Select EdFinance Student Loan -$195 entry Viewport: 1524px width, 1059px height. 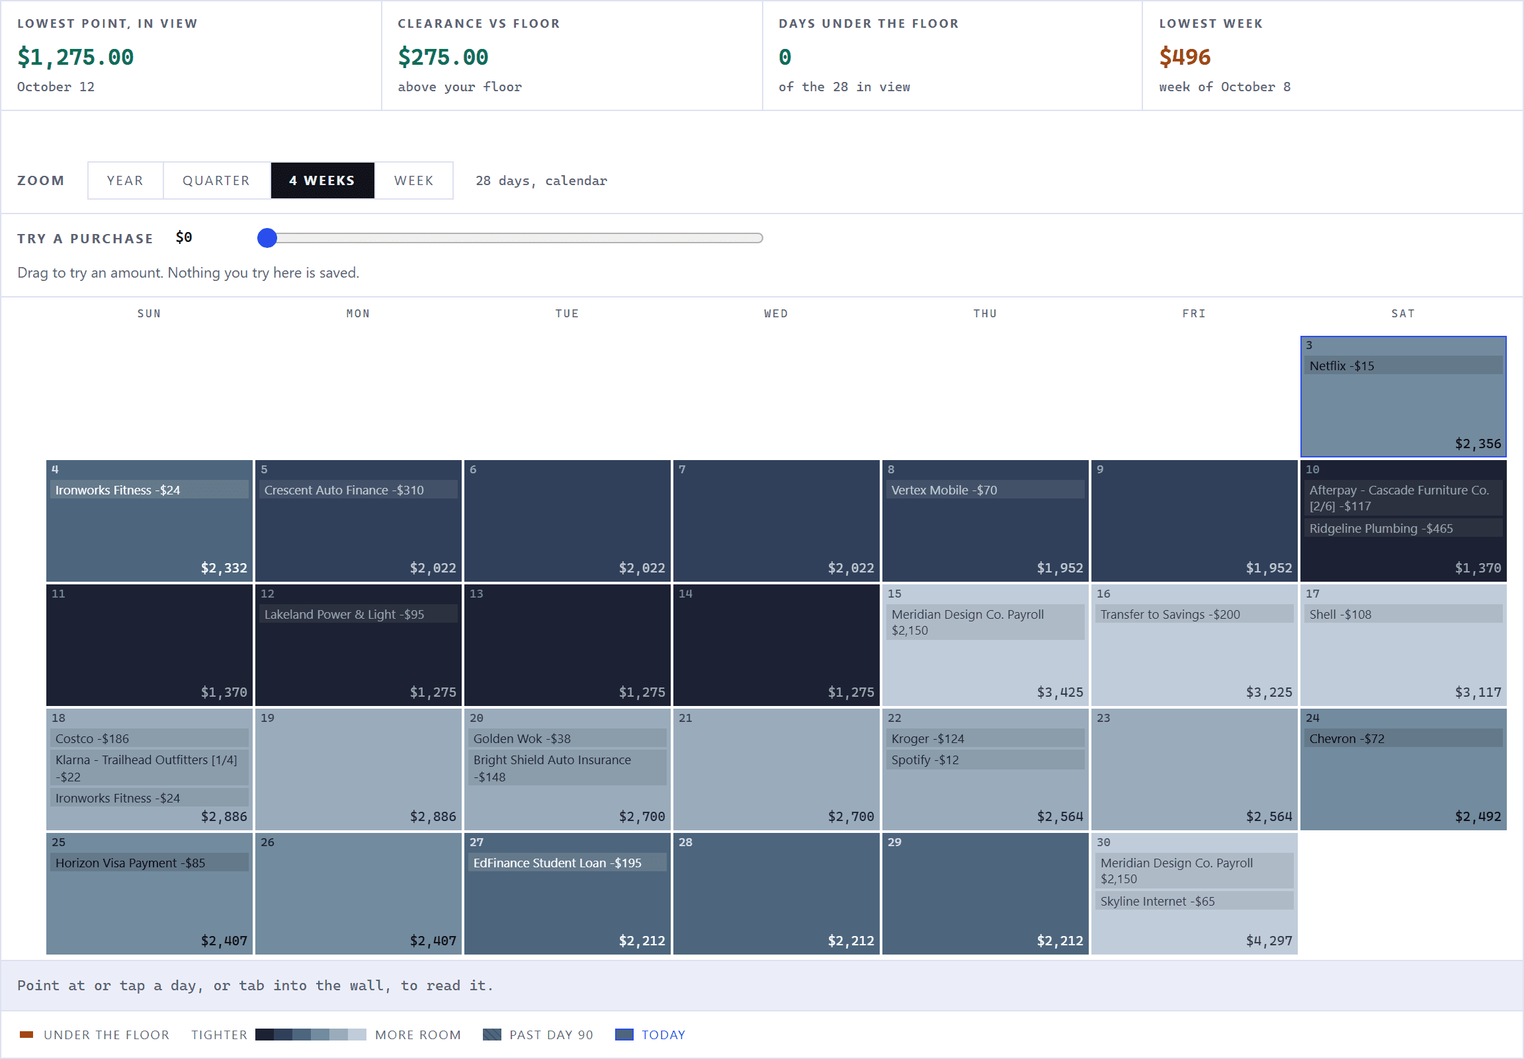(568, 862)
